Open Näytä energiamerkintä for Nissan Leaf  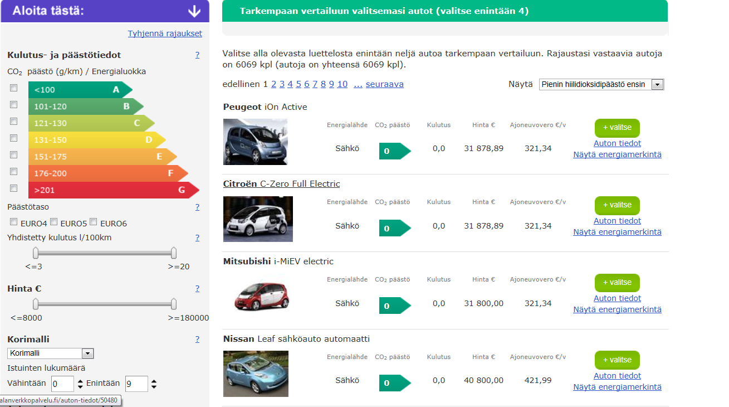pos(617,387)
